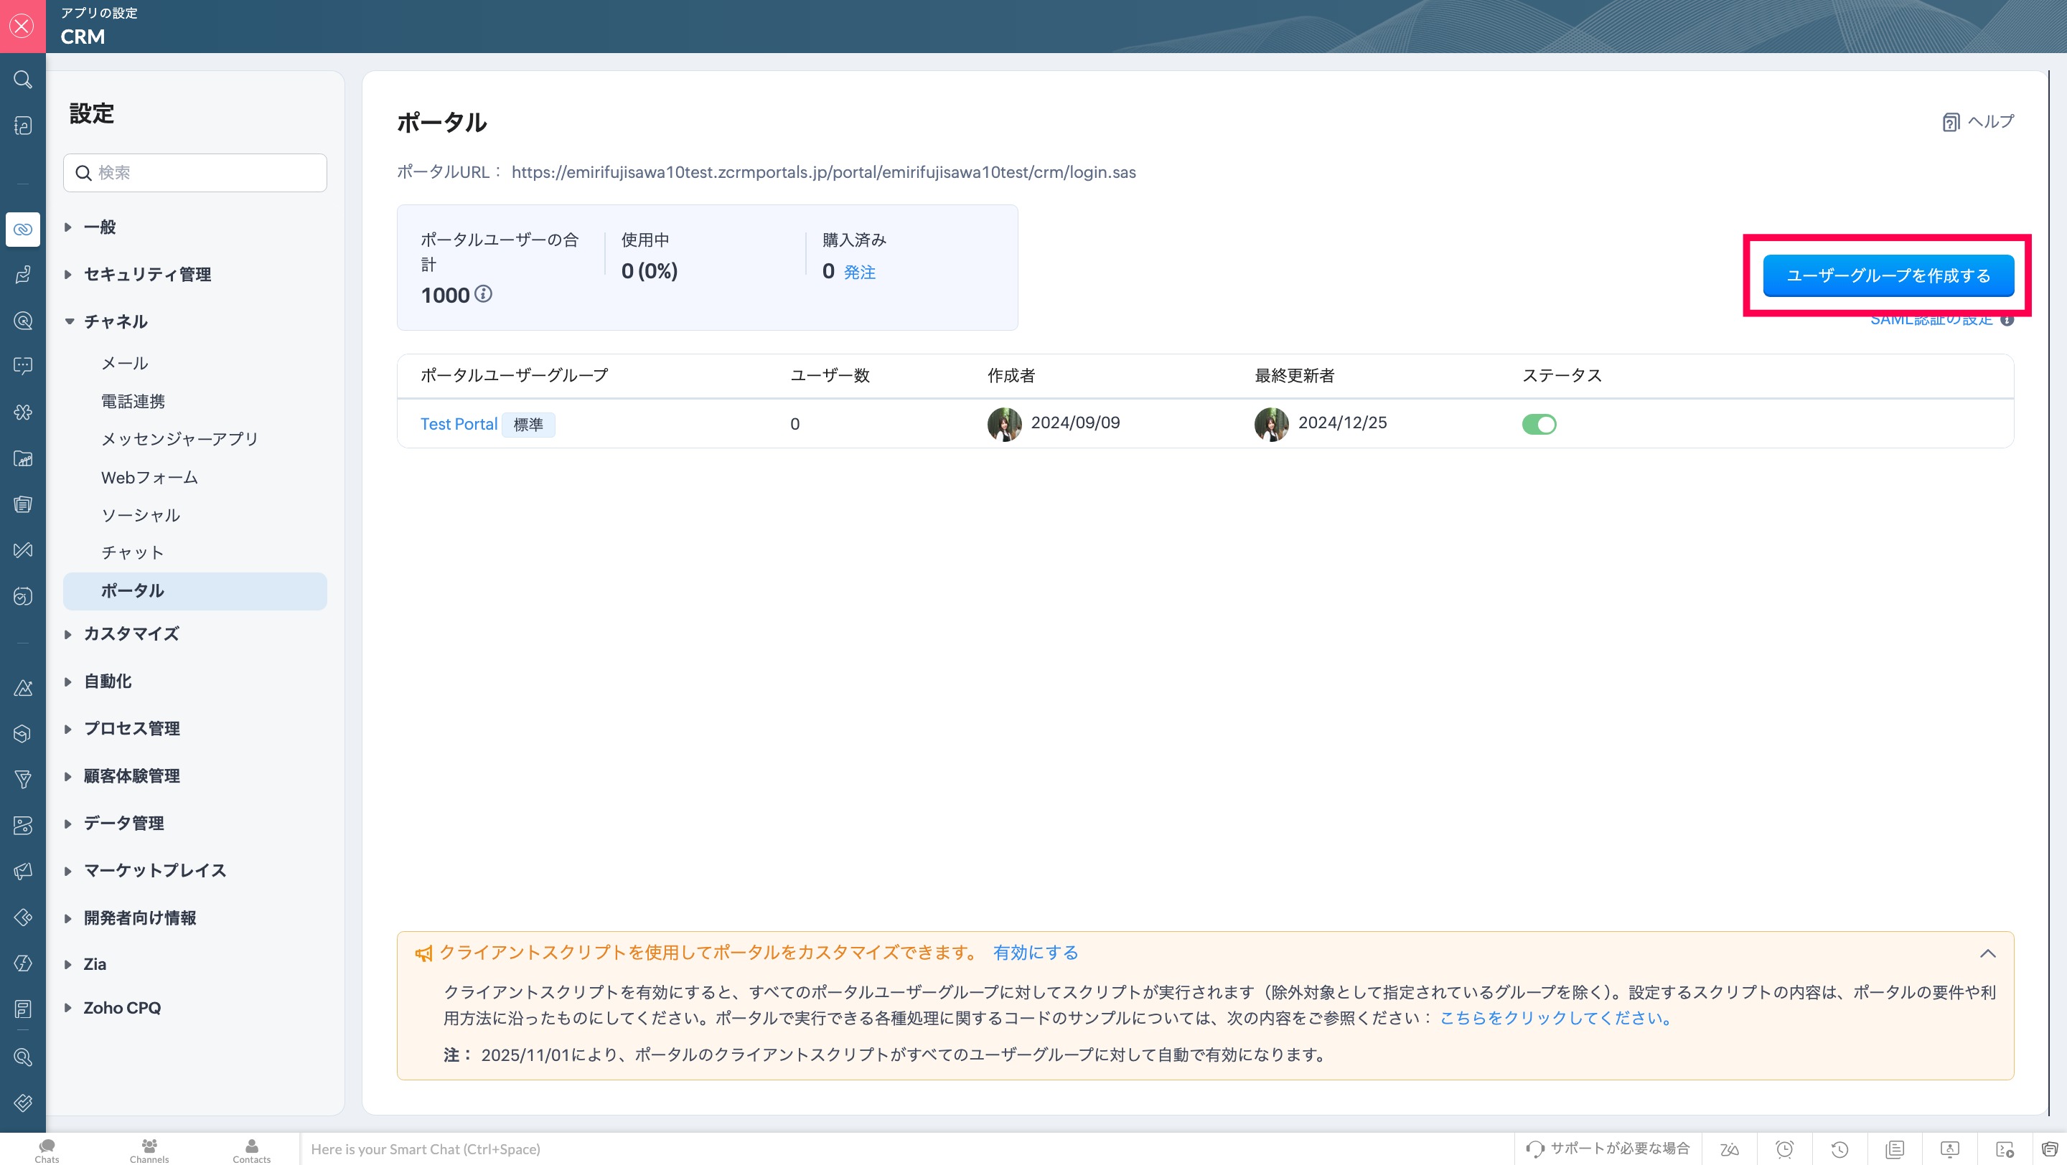Click the 有効にする link in notice
The image size is (2067, 1165).
coord(1035,953)
